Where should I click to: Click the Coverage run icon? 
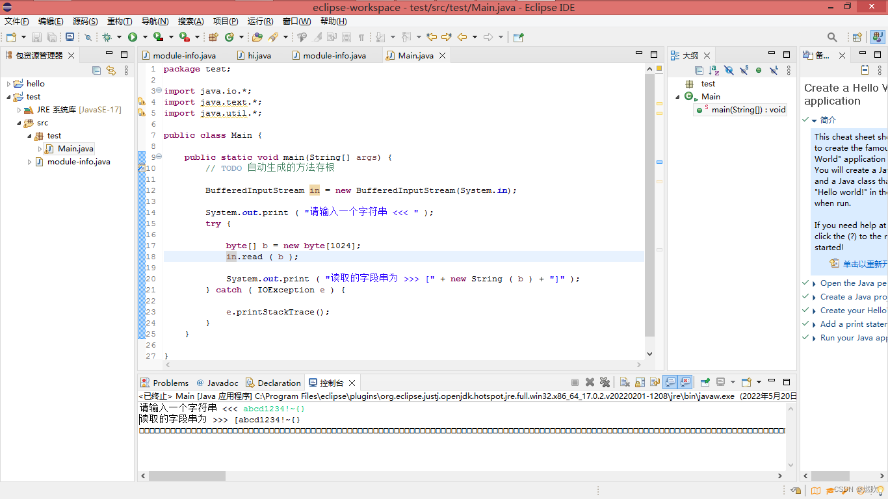coord(158,37)
